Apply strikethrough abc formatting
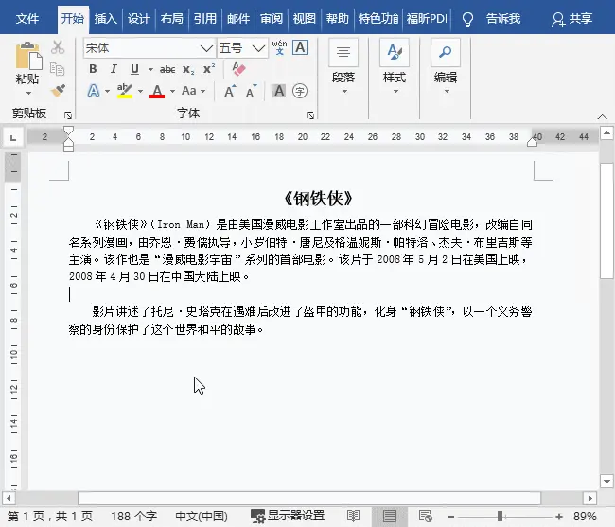Screen dimensions: 615x527 tap(167, 69)
